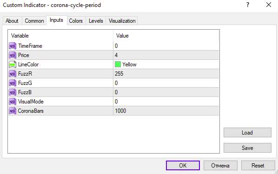Viewport: 278px width, 174px height.
Task: Select the color icon next to LineColor
Action: coord(13,64)
